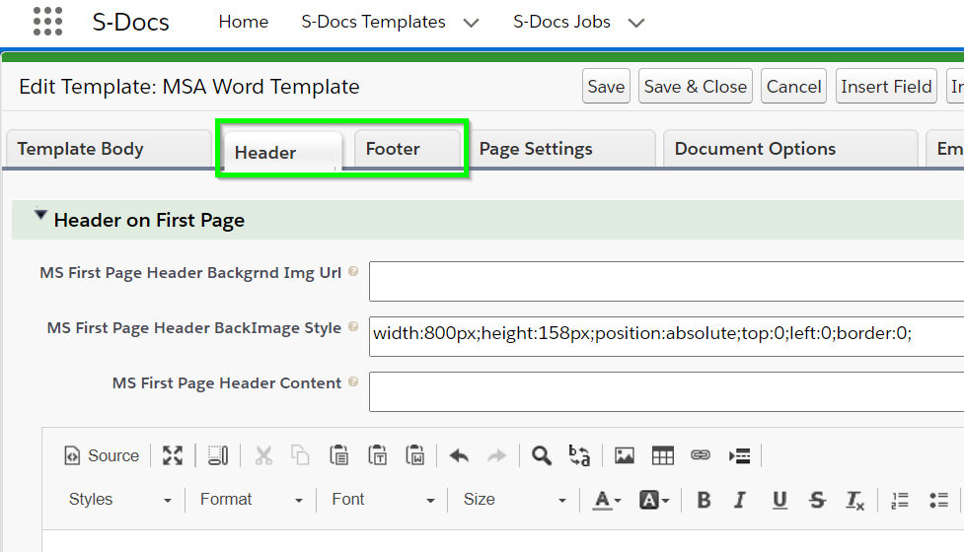Click help icon beside Backgrnd Img Url
Image resolution: width=964 pixels, height=552 pixels.
click(x=353, y=271)
